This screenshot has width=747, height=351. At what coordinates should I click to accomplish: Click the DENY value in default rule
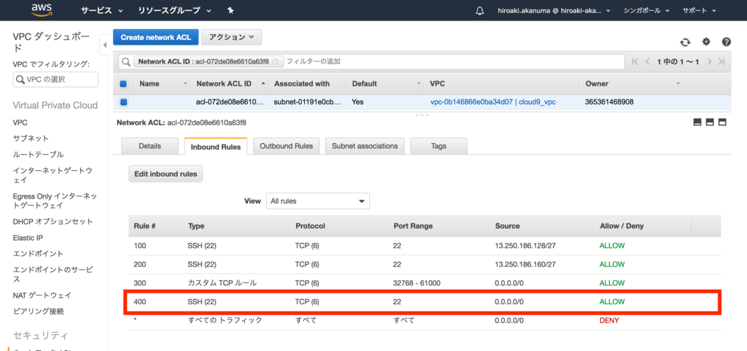(x=609, y=320)
